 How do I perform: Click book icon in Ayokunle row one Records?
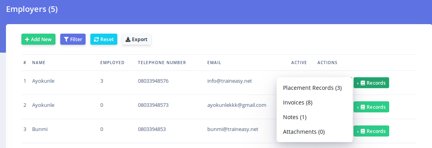pos(363,83)
